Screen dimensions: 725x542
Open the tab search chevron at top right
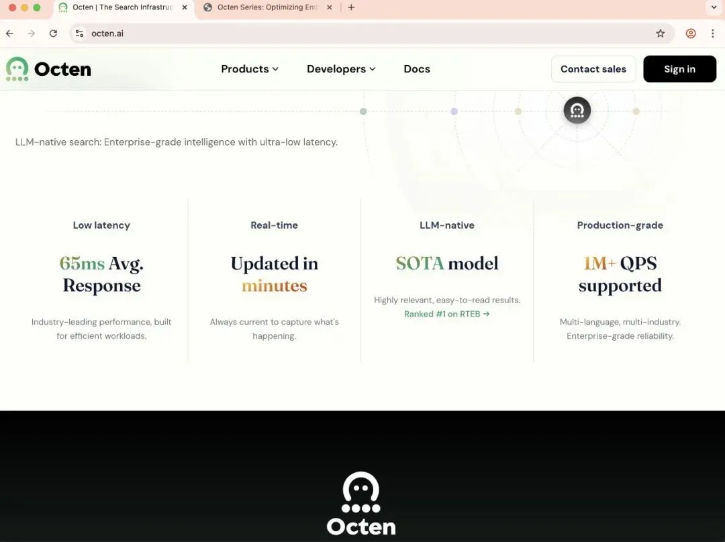click(x=714, y=7)
